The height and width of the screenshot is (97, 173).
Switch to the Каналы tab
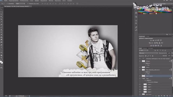(x=145, y=48)
